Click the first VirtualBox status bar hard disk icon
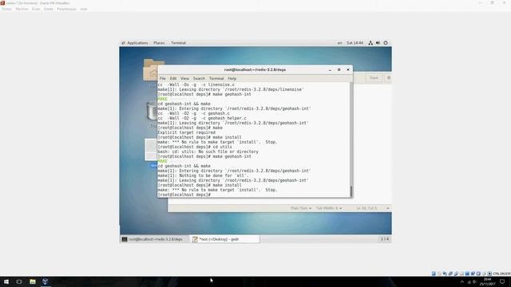 (x=434, y=273)
